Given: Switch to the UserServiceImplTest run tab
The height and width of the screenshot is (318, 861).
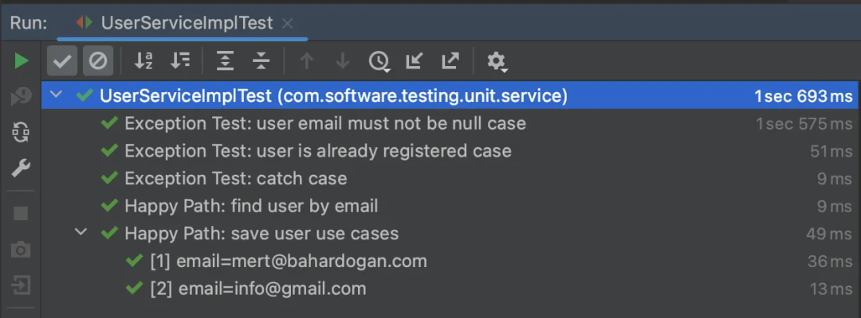Looking at the screenshot, I should point(174,23).
